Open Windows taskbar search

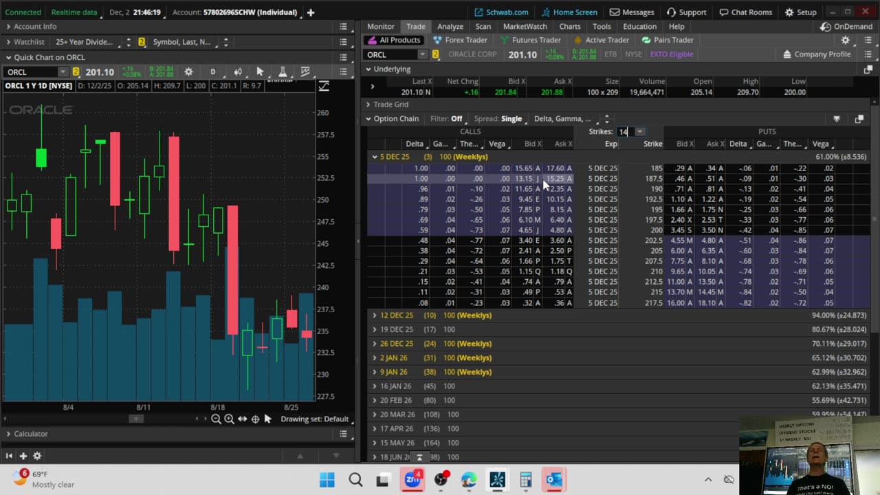point(355,479)
